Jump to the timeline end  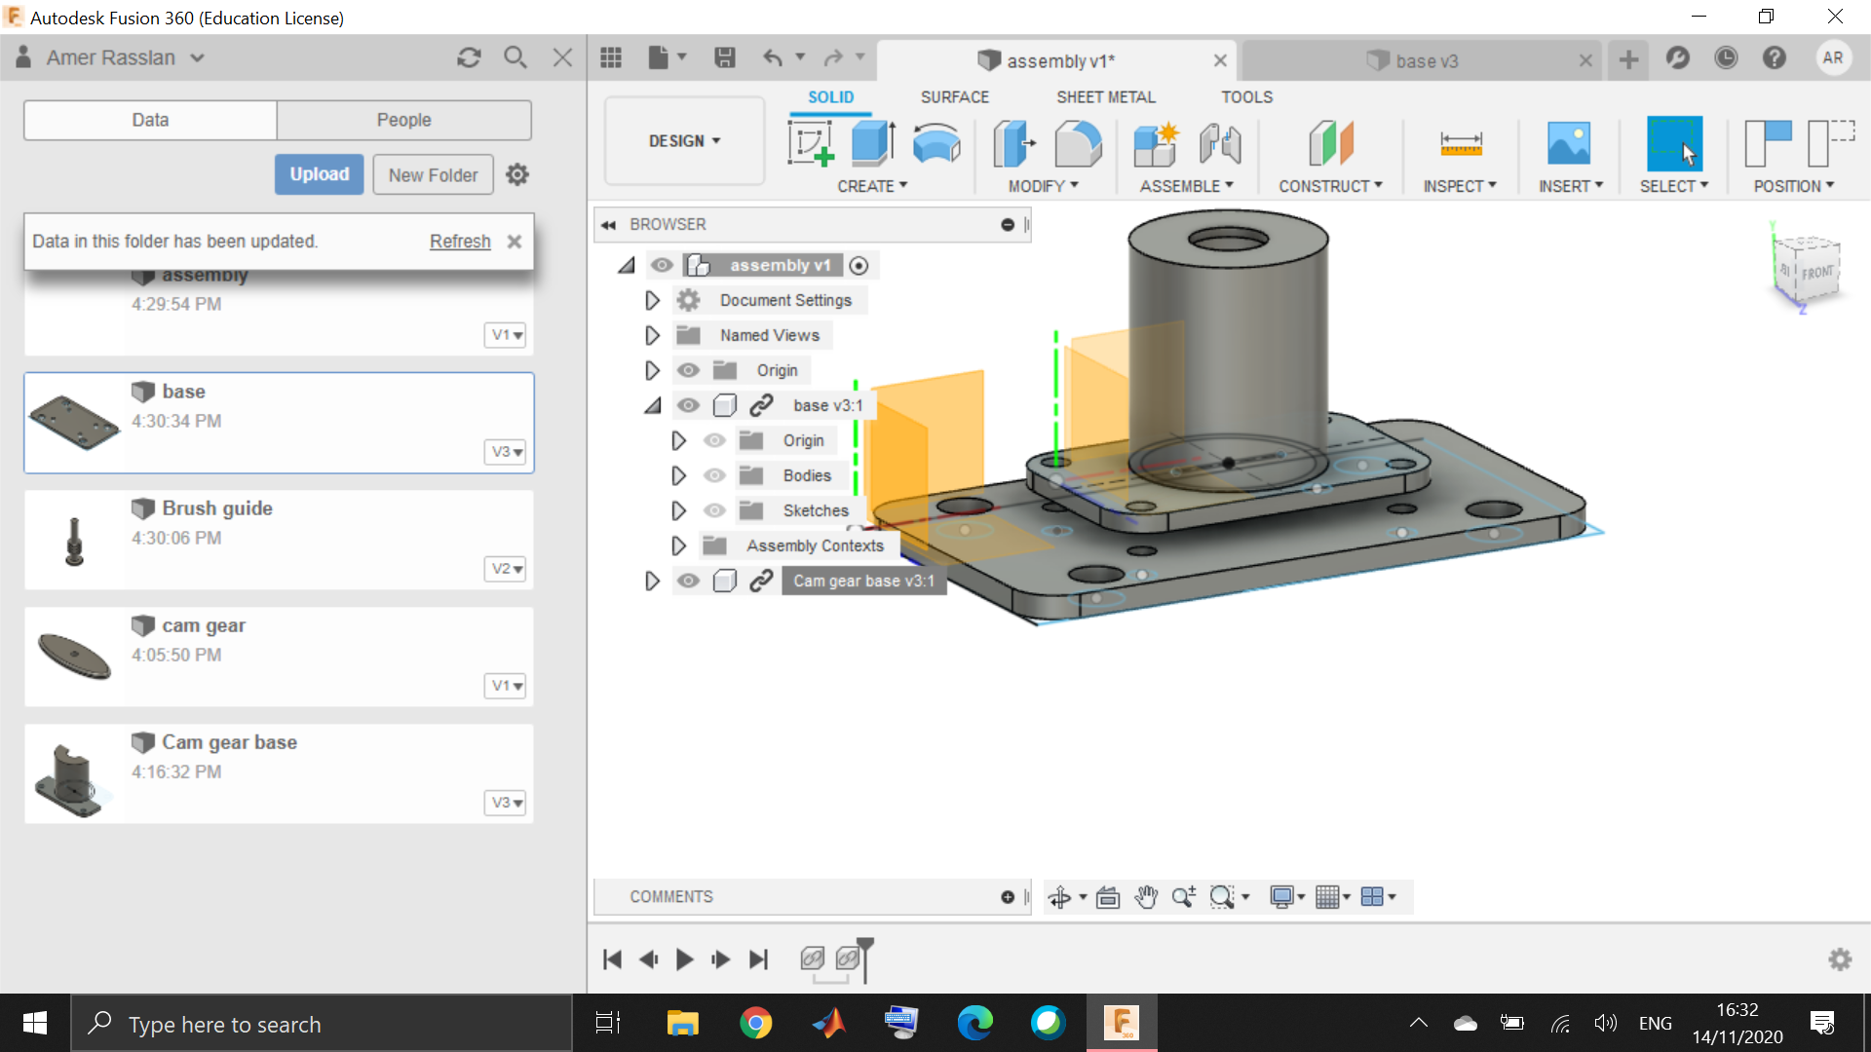pyautogui.click(x=758, y=959)
